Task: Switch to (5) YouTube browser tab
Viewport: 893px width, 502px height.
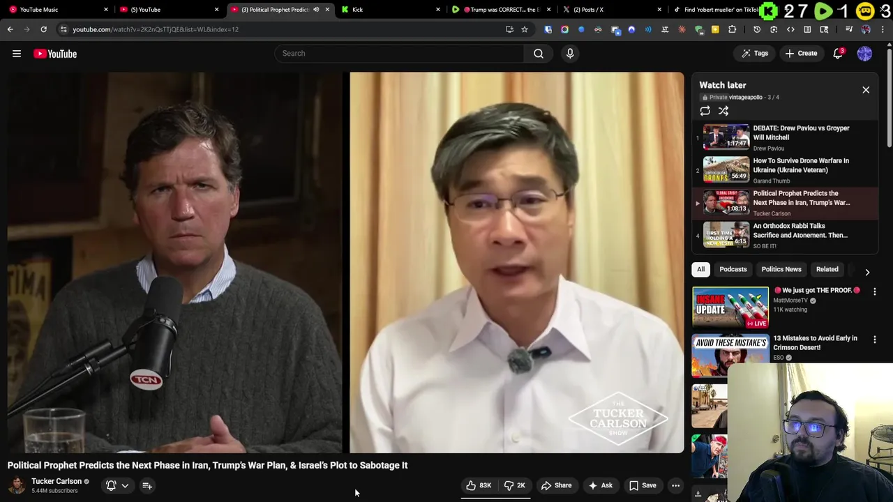Action: tap(167, 10)
